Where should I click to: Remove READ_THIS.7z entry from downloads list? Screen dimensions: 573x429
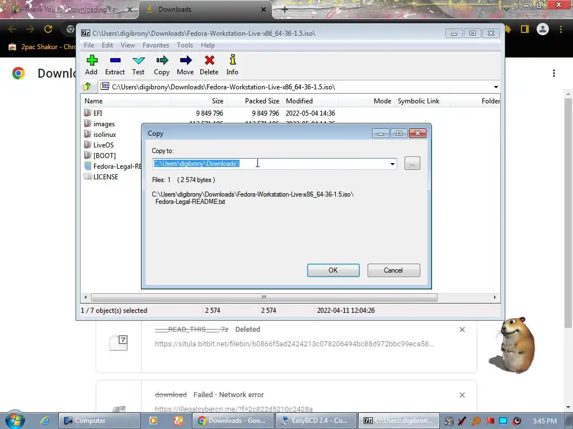tap(462, 330)
